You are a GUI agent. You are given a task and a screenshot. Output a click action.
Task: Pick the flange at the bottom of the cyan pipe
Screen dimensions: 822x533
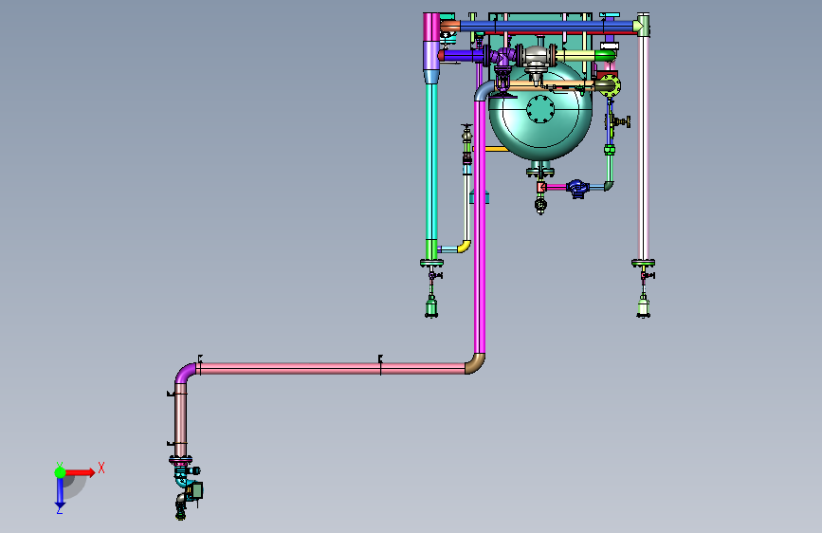[431, 263]
